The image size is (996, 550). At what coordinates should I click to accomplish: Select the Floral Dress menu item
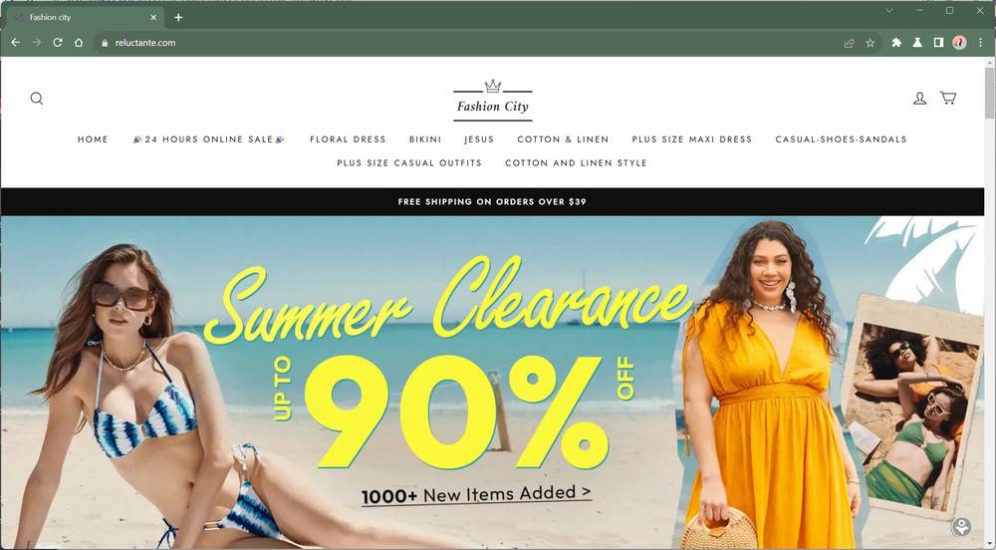348,139
